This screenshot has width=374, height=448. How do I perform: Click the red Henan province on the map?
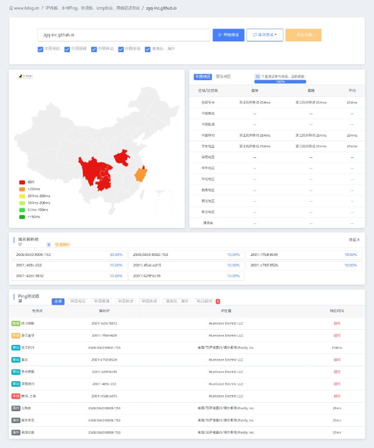(x=122, y=157)
